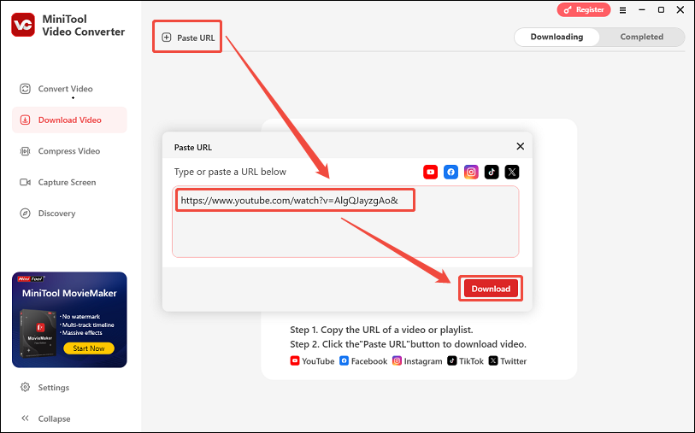
Task: Click the Instagram icon in Paste URL dialog
Action: (x=471, y=172)
